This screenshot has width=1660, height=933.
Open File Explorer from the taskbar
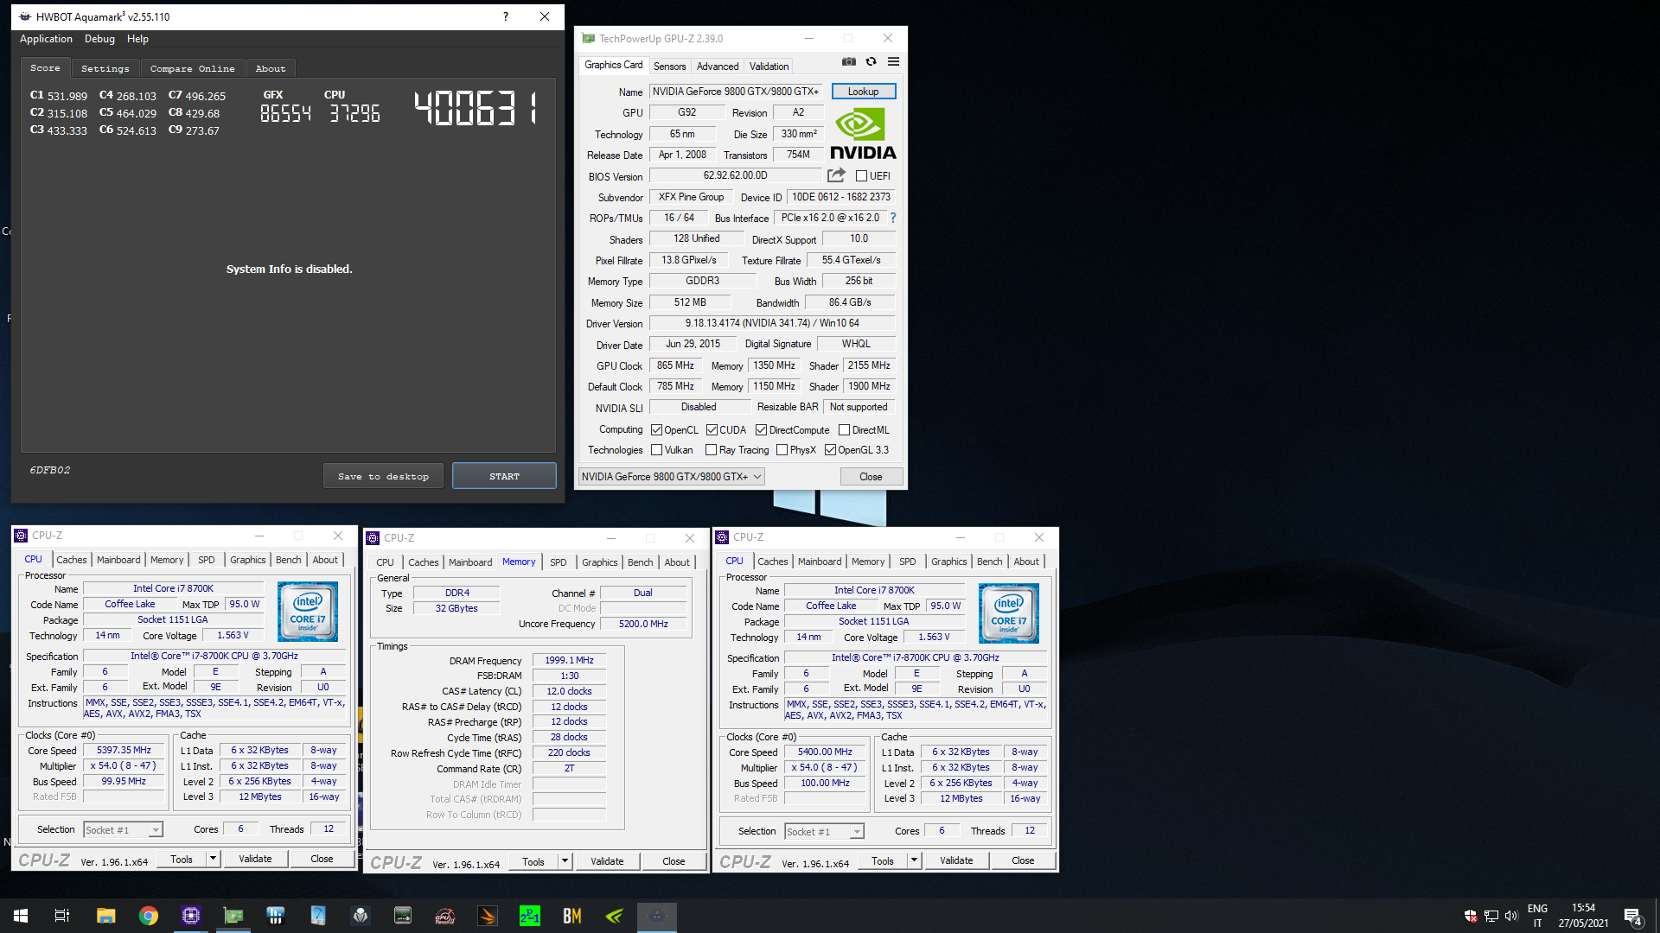click(x=105, y=916)
